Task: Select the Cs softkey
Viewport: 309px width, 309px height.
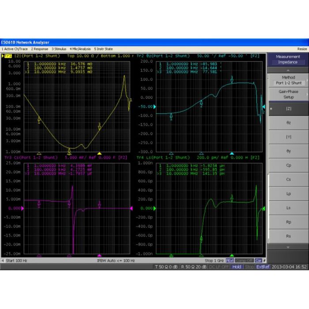Action: (x=288, y=180)
